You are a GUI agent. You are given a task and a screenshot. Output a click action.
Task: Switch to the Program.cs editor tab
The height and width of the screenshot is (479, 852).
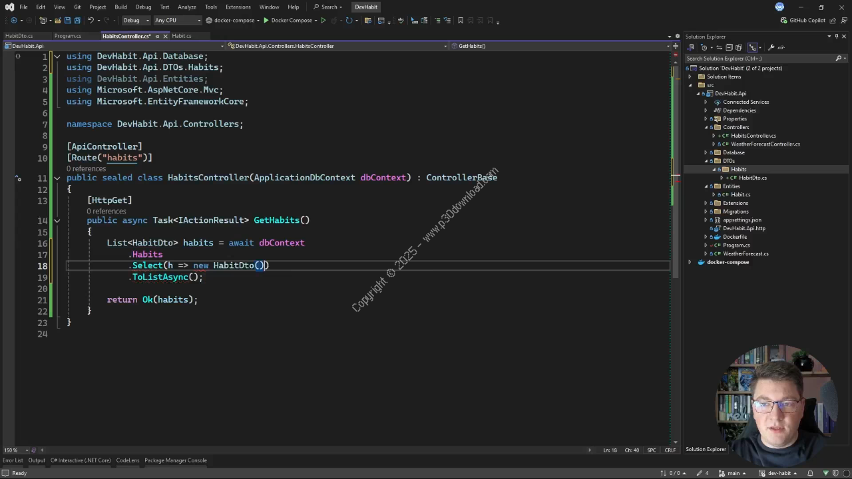coord(68,36)
